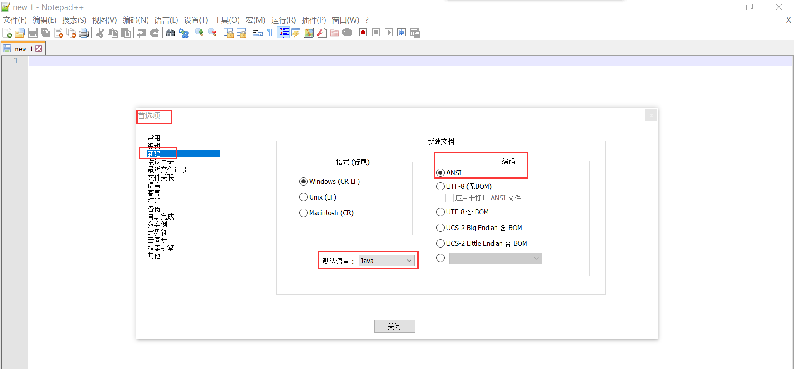Show all characters with pilcrow icon

tap(270, 33)
